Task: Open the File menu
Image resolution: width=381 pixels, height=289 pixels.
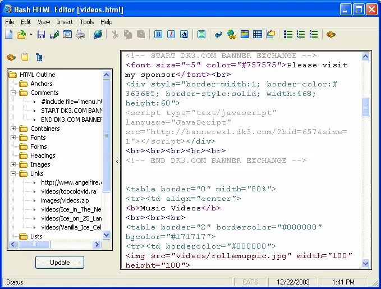Action: 10,22
